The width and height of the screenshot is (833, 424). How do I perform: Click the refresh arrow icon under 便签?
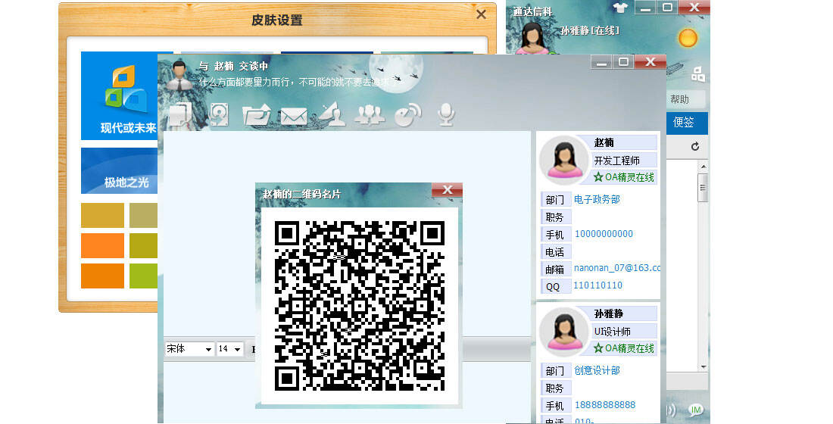694,146
